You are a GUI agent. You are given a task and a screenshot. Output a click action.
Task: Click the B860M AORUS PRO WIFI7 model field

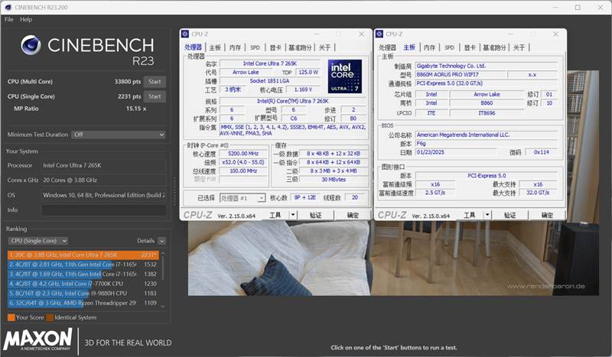(460, 74)
